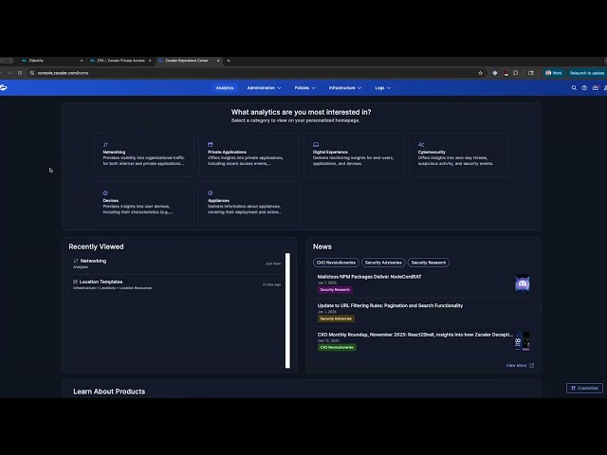
Task: Select the Analytics menu item
Action: [225, 88]
